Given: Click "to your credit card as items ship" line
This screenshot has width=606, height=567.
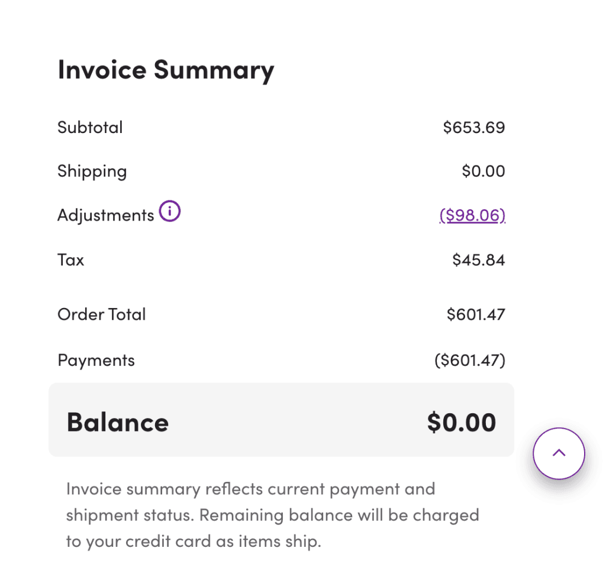Looking at the screenshot, I should tap(193, 542).
